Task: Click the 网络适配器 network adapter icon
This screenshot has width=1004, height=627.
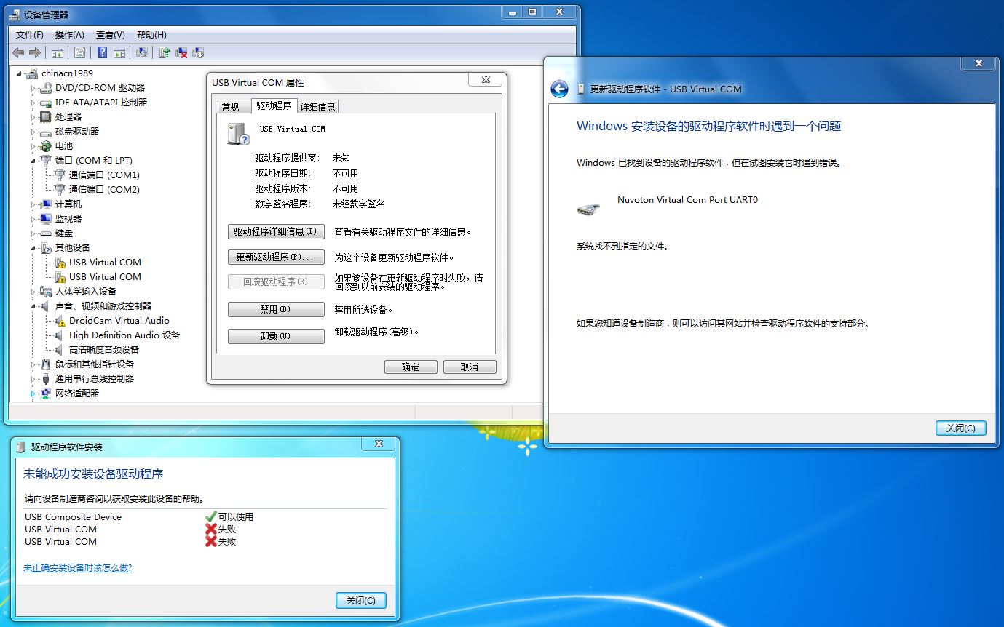Action: pos(46,393)
